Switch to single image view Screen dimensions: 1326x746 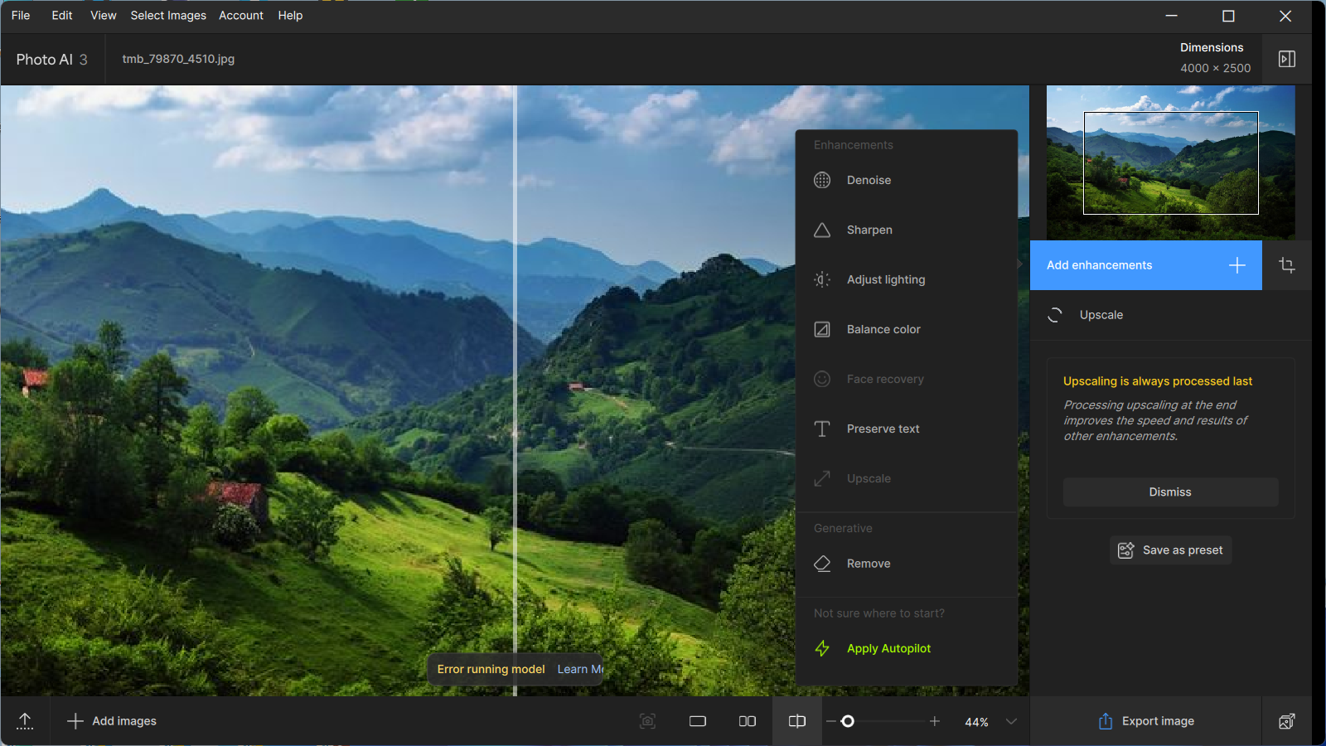pyautogui.click(x=698, y=721)
